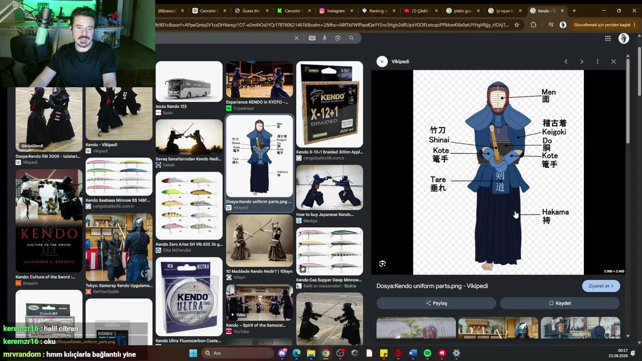This screenshot has height=361, width=642.
Task: Close the Instagram tab
Action: click(352, 11)
